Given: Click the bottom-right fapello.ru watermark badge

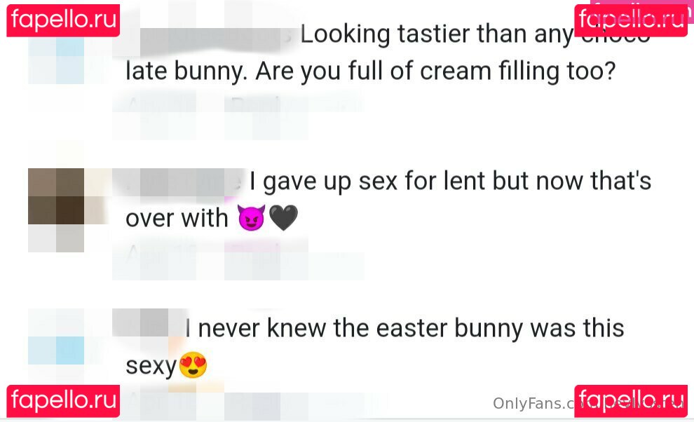Looking at the screenshot, I should [x=631, y=401].
